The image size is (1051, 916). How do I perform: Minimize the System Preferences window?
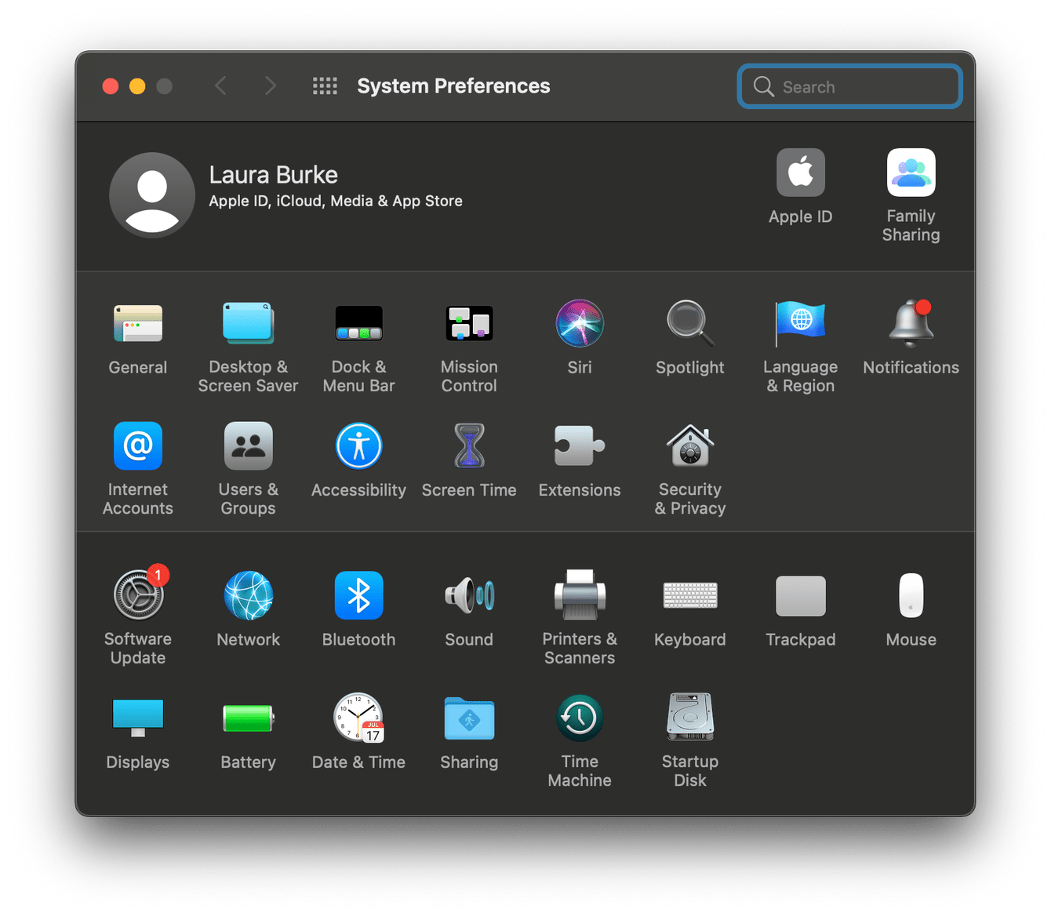pos(137,86)
